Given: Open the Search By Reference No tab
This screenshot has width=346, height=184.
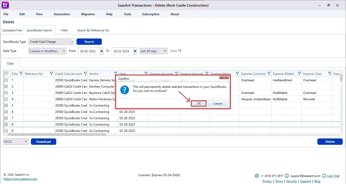Looking at the screenshot, I should pos(93,30).
